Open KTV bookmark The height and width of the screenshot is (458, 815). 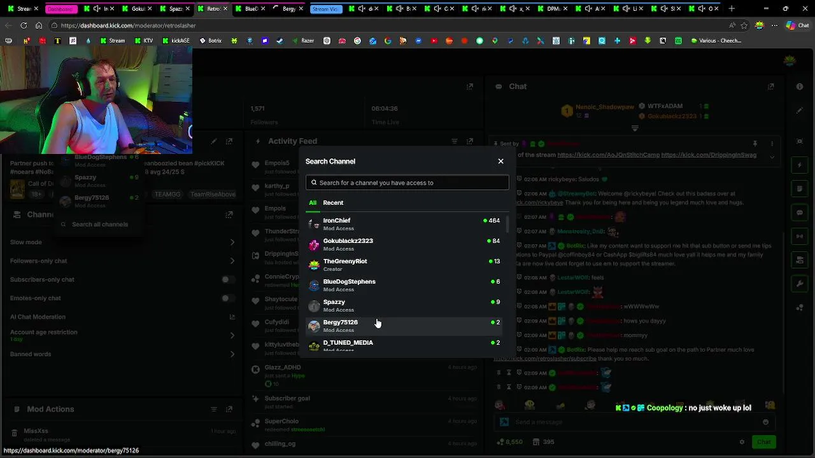click(x=143, y=41)
